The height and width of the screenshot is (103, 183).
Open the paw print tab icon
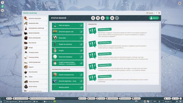112,18
